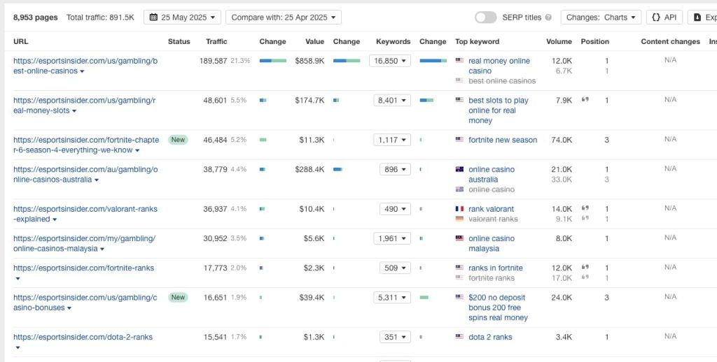Image resolution: width=717 pixels, height=362 pixels.
Task: Sort by the Keywords column header
Action: tap(394, 41)
